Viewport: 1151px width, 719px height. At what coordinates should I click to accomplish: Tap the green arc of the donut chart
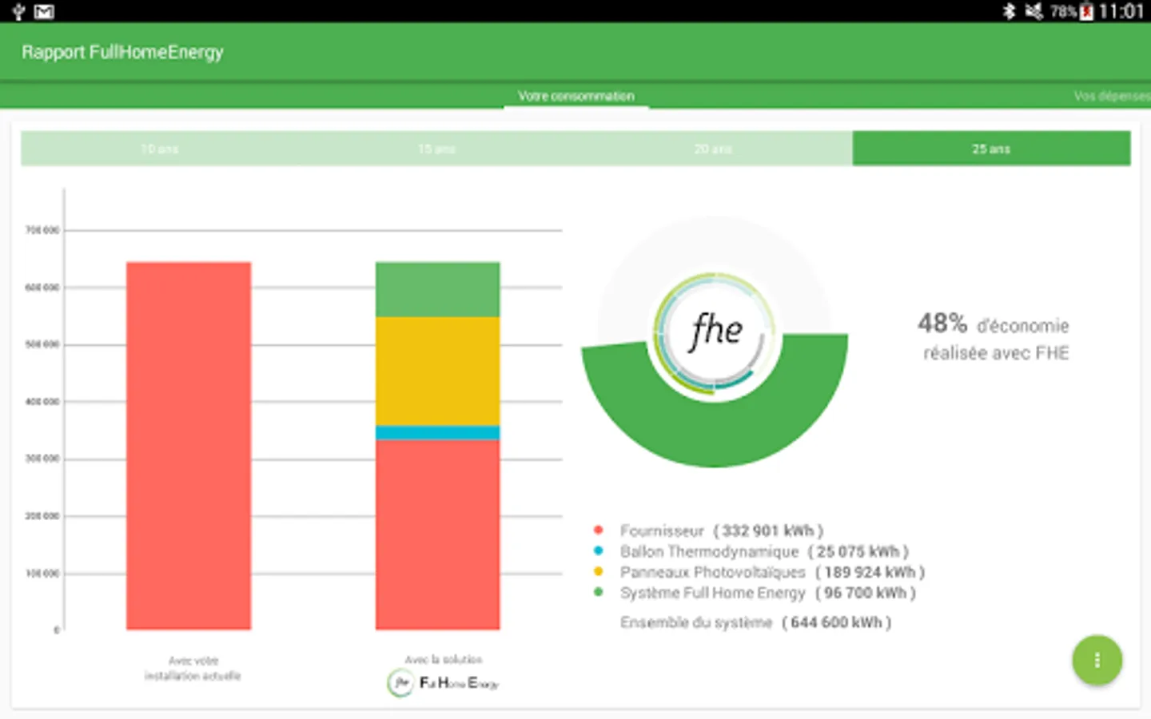[x=714, y=435]
